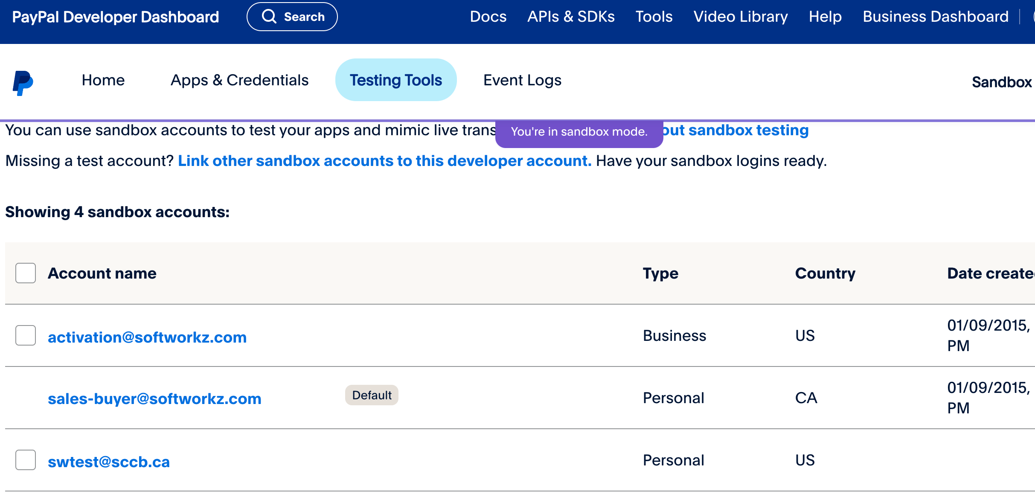Click the sandbox testing link
The height and width of the screenshot is (500, 1035).
click(736, 130)
